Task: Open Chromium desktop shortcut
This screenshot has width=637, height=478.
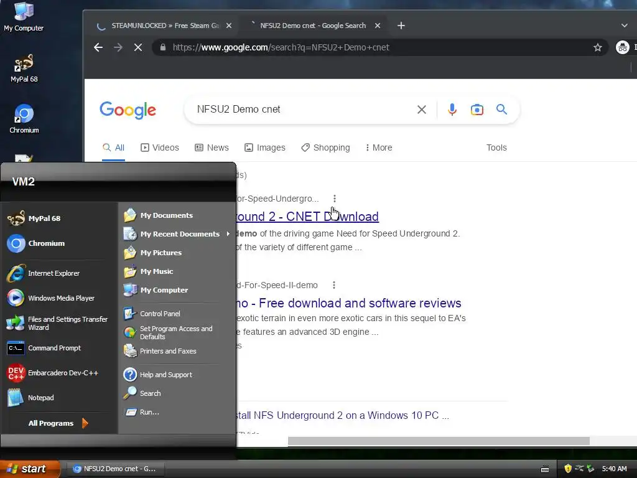Action: (x=24, y=119)
